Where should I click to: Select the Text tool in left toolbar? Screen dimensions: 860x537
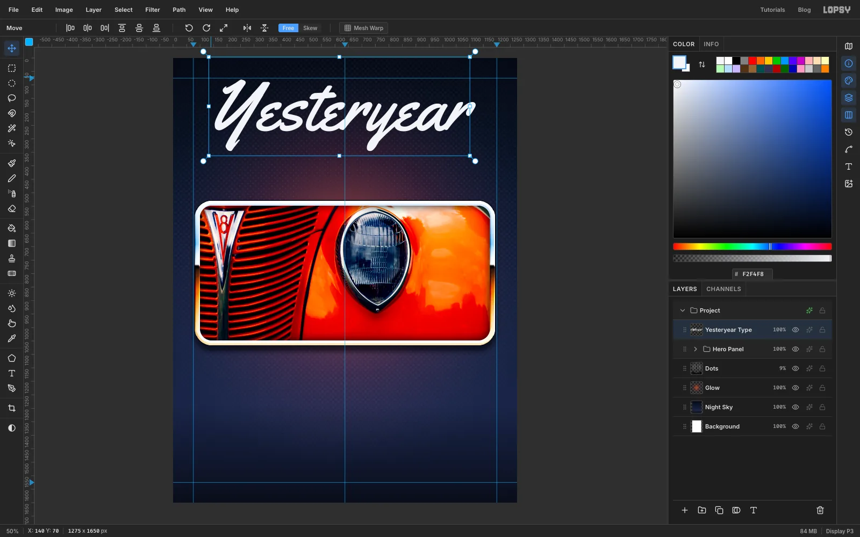[x=12, y=373]
